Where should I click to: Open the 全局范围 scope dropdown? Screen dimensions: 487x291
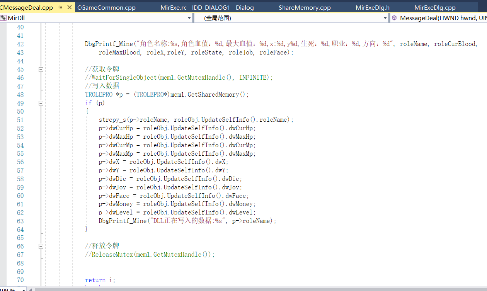pyautogui.click(x=385, y=18)
